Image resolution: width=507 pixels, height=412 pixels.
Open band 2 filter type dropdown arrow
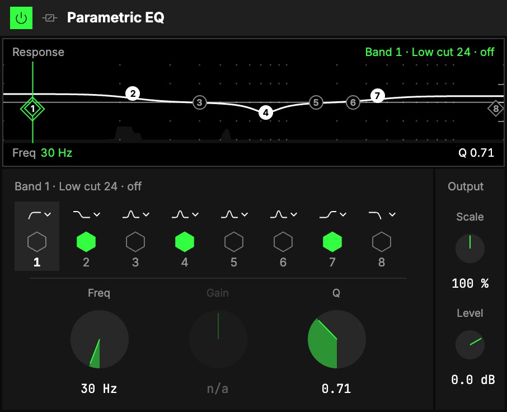[97, 214]
